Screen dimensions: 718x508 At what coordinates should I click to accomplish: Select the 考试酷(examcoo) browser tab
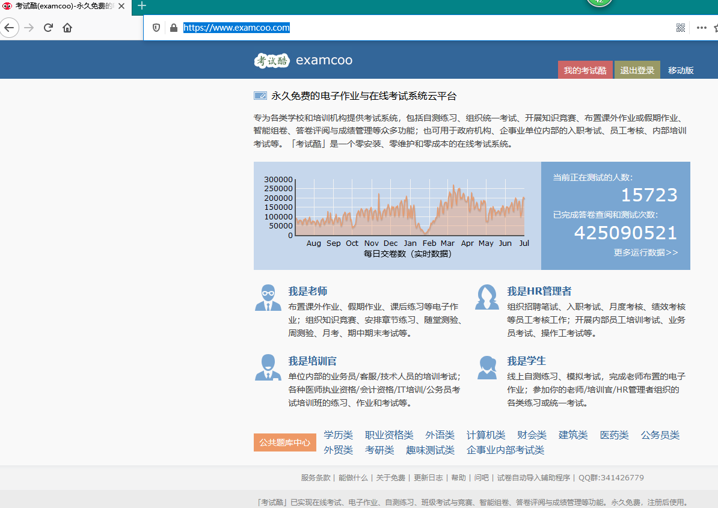tap(65, 7)
